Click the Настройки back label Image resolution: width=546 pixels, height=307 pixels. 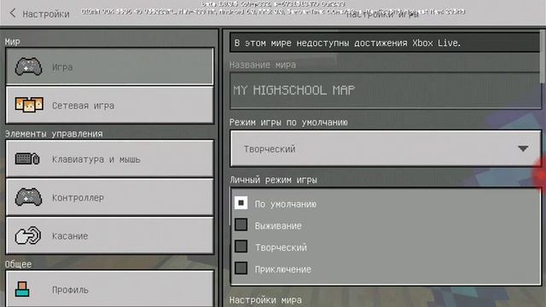(x=46, y=14)
